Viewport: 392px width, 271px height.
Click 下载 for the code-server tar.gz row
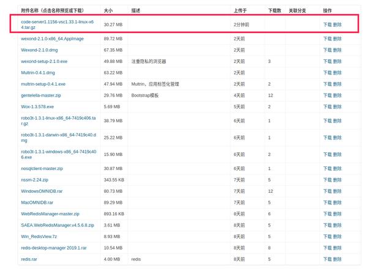click(x=328, y=24)
